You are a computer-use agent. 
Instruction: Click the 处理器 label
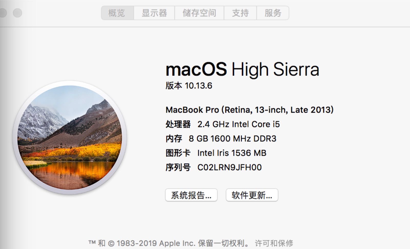coord(178,124)
